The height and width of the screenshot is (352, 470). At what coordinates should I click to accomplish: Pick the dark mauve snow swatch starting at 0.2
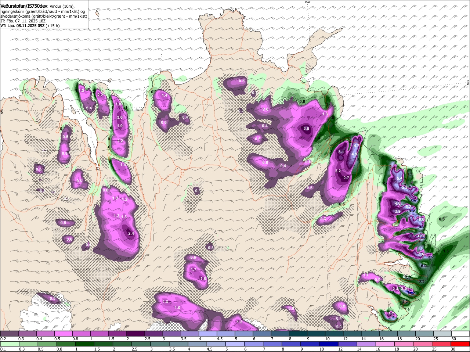coord(9,333)
